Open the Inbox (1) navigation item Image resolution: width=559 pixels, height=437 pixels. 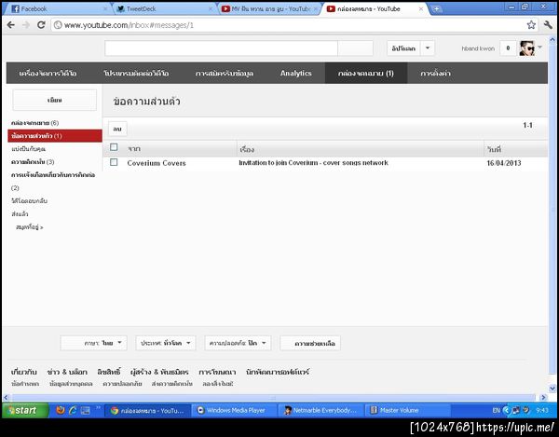pyautogui.click(x=366, y=73)
